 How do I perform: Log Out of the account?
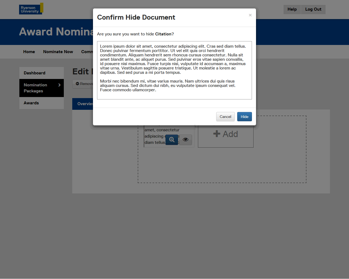[313, 9]
